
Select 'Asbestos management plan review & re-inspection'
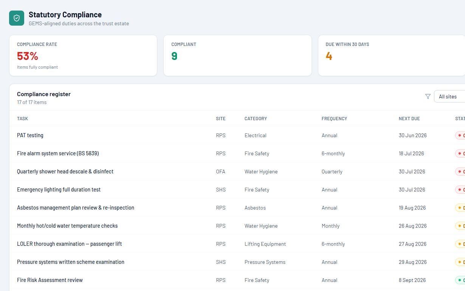pyautogui.click(x=76, y=208)
